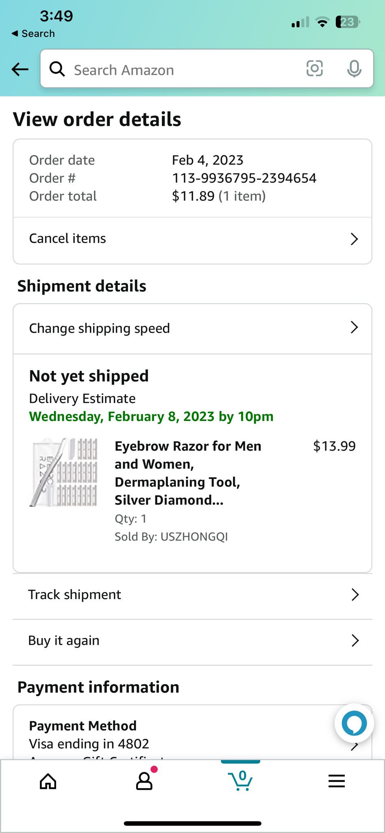Open the shopping cart tab
This screenshot has width=385, height=833.
point(241,780)
